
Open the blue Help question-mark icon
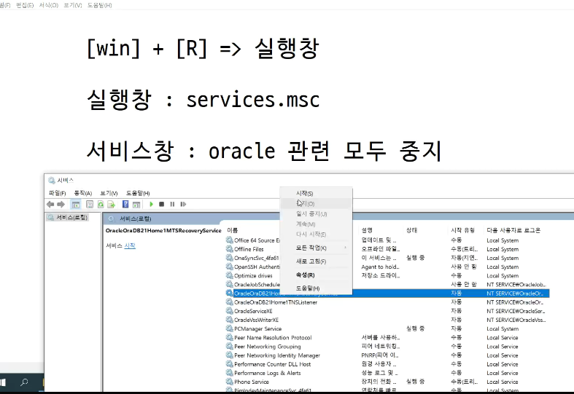point(125,205)
